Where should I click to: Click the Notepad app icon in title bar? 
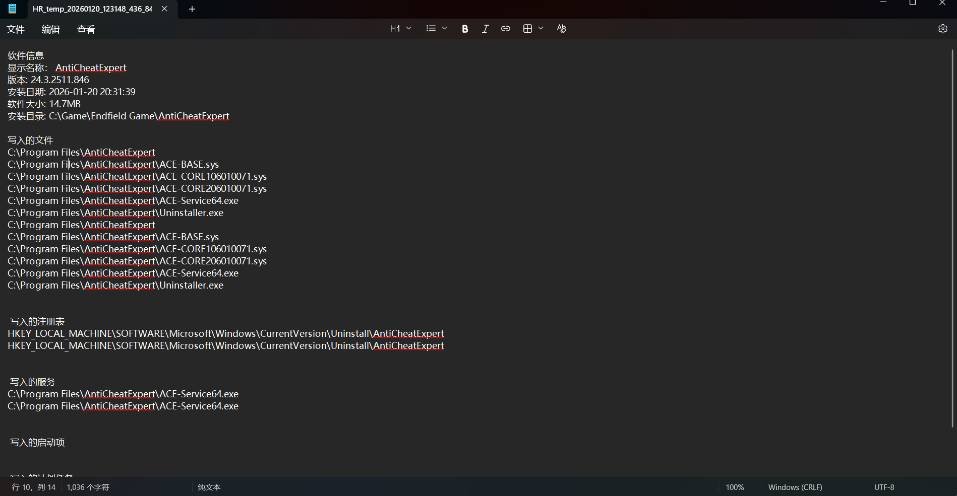point(13,9)
